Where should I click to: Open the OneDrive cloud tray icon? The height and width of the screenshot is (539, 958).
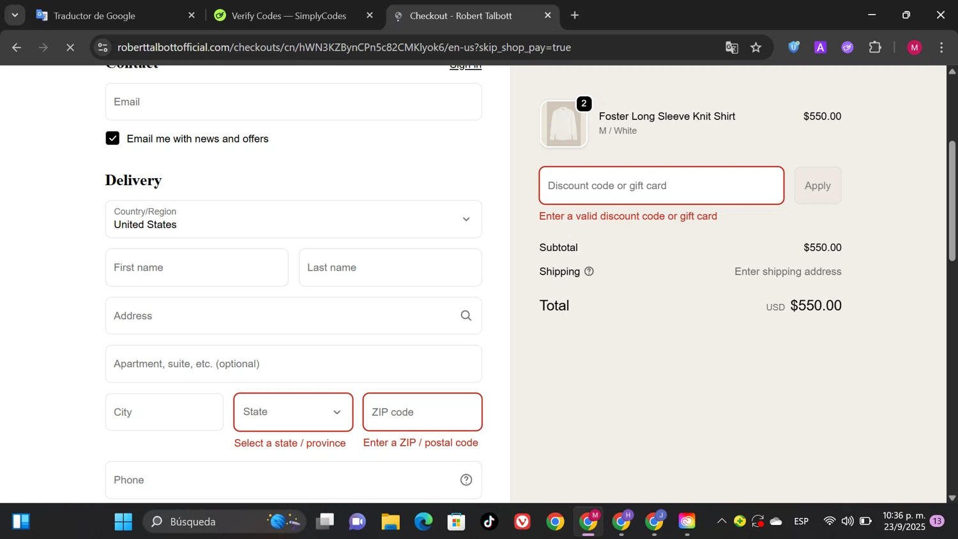pos(776,521)
